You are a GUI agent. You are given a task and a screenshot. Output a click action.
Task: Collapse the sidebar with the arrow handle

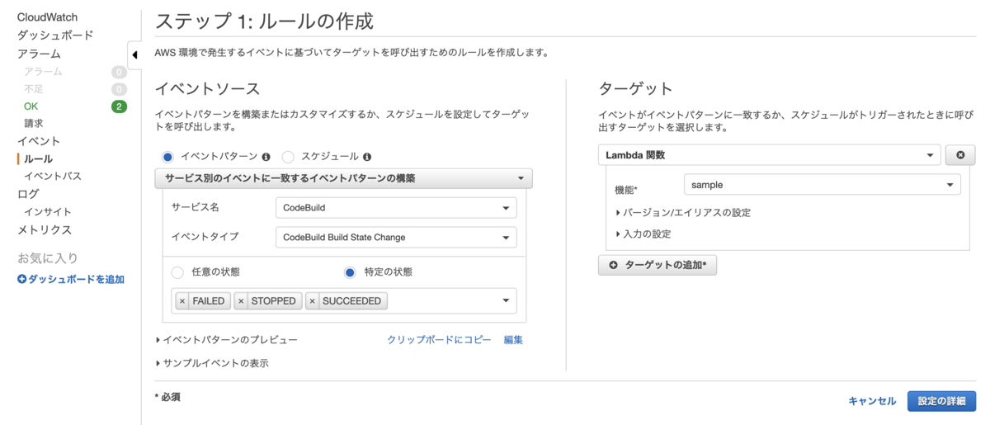point(134,55)
